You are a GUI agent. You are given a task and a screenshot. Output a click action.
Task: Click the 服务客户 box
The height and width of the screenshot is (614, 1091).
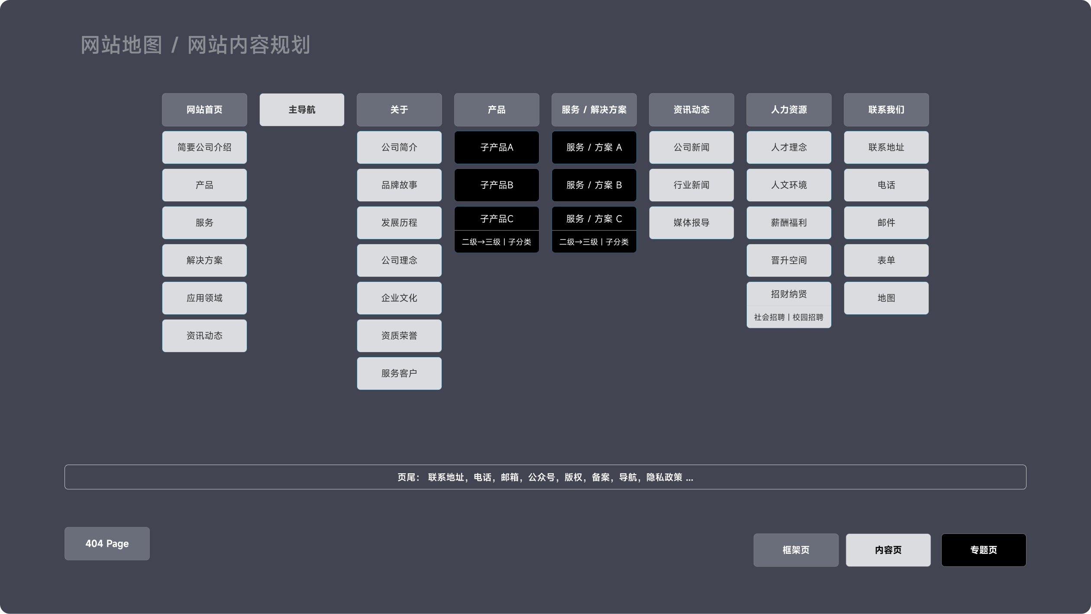399,373
